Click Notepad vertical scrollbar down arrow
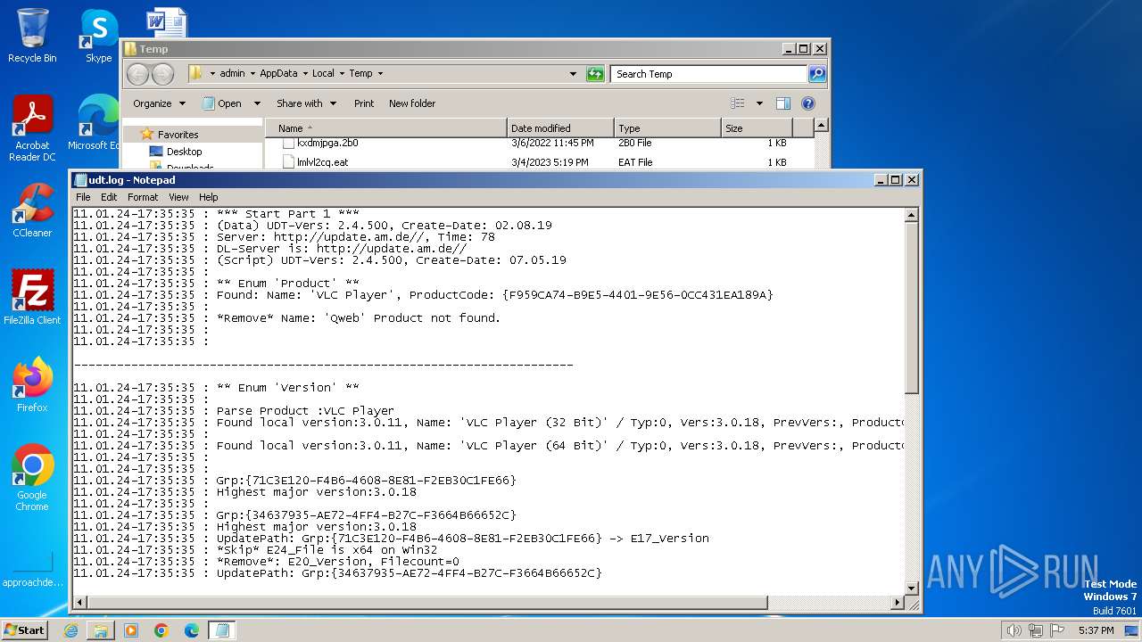 tap(912, 588)
